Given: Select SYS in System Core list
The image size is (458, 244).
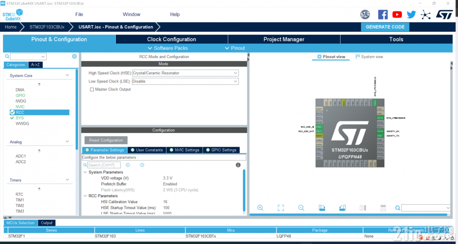Looking at the screenshot, I should coord(20,118).
